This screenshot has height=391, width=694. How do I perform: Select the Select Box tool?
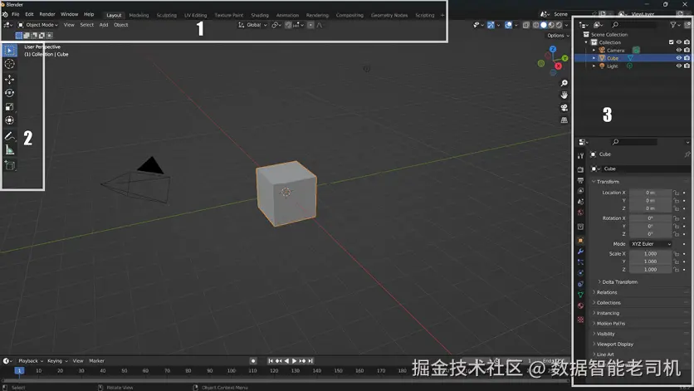10,51
